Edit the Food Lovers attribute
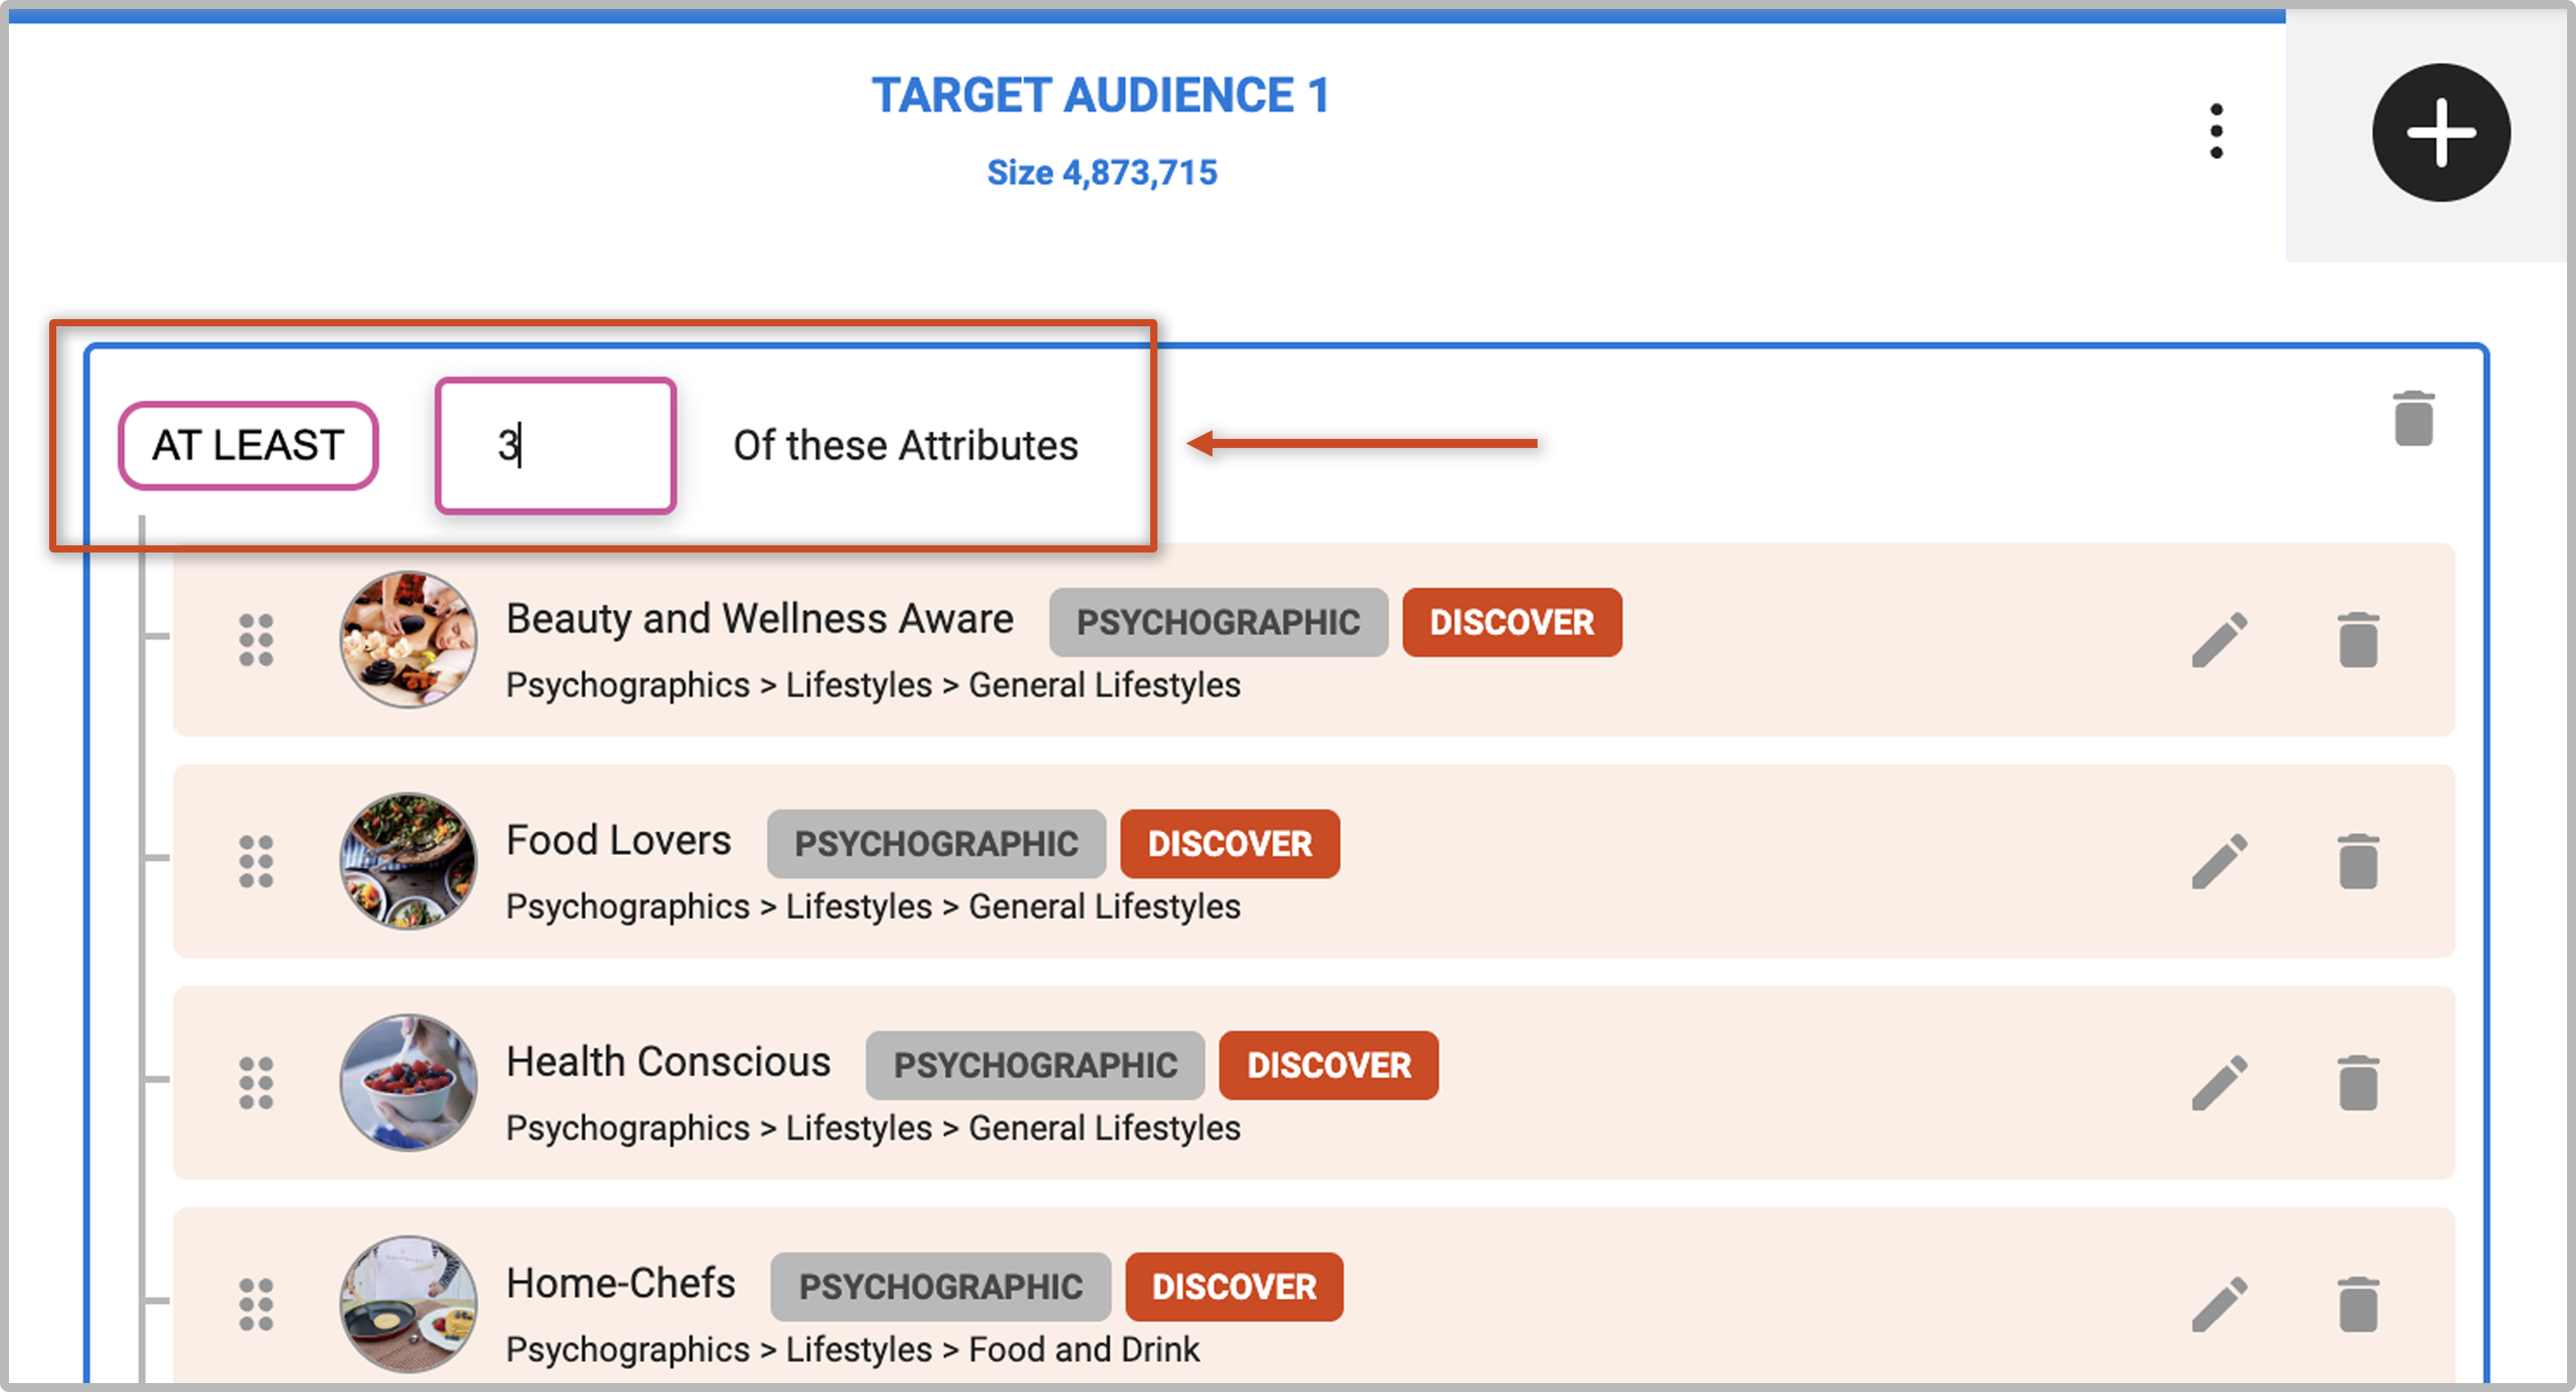 tap(2219, 861)
